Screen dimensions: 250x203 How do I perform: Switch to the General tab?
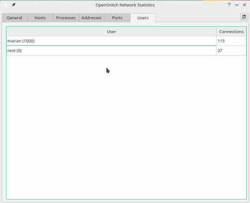click(x=15, y=18)
